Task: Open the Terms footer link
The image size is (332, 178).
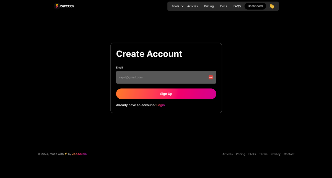Action: pos(263,154)
